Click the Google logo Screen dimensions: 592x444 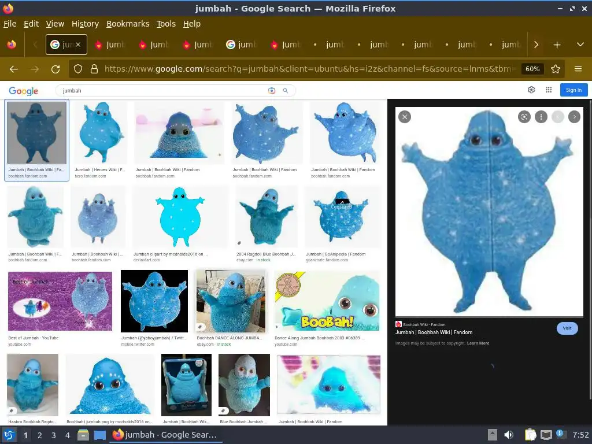23,91
